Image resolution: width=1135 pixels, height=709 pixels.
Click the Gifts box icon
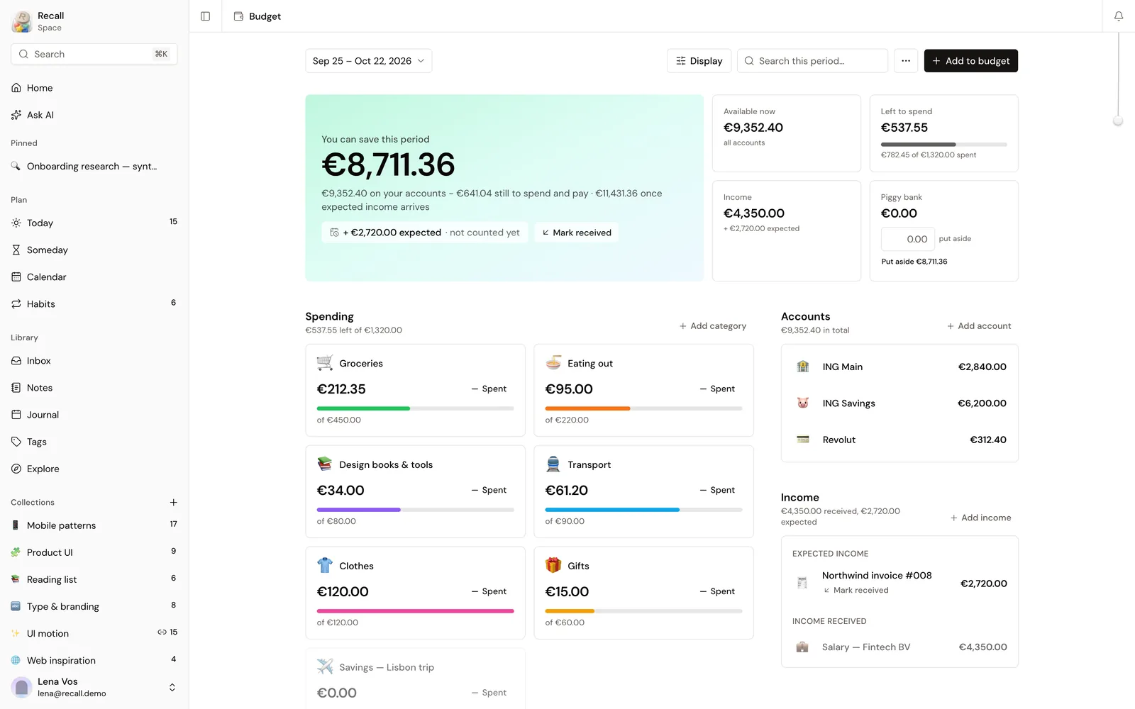coord(553,566)
